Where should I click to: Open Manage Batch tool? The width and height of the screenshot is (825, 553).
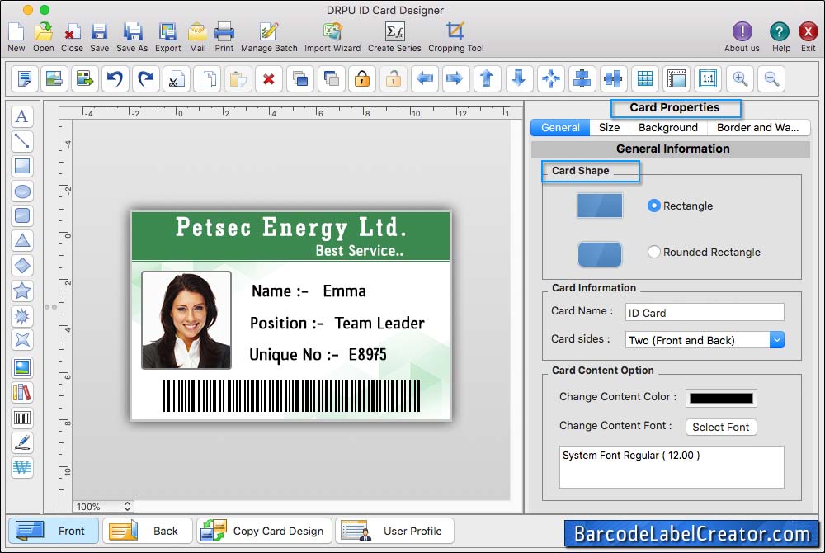tap(269, 37)
